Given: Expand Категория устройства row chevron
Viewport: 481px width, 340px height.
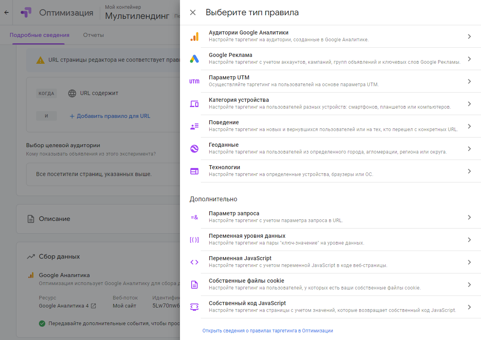Looking at the screenshot, I should click(469, 104).
